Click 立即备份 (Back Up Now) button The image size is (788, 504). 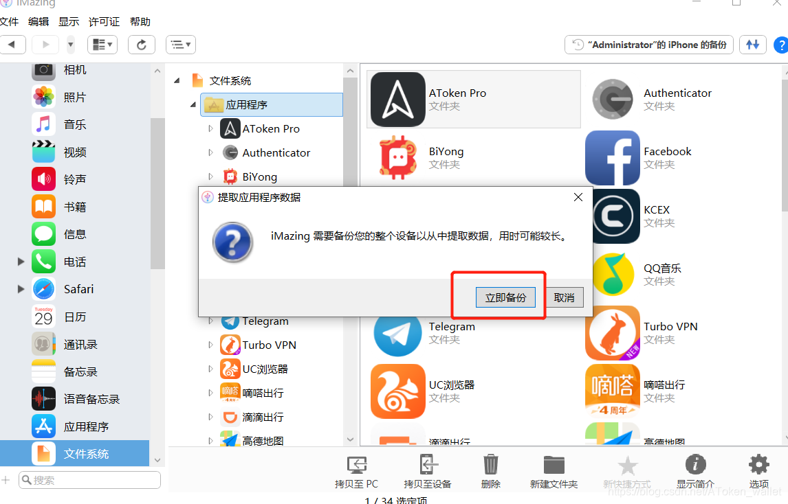(x=505, y=298)
